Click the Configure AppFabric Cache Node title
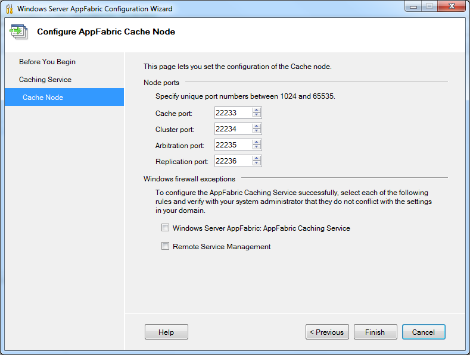The image size is (470, 355). click(x=106, y=32)
